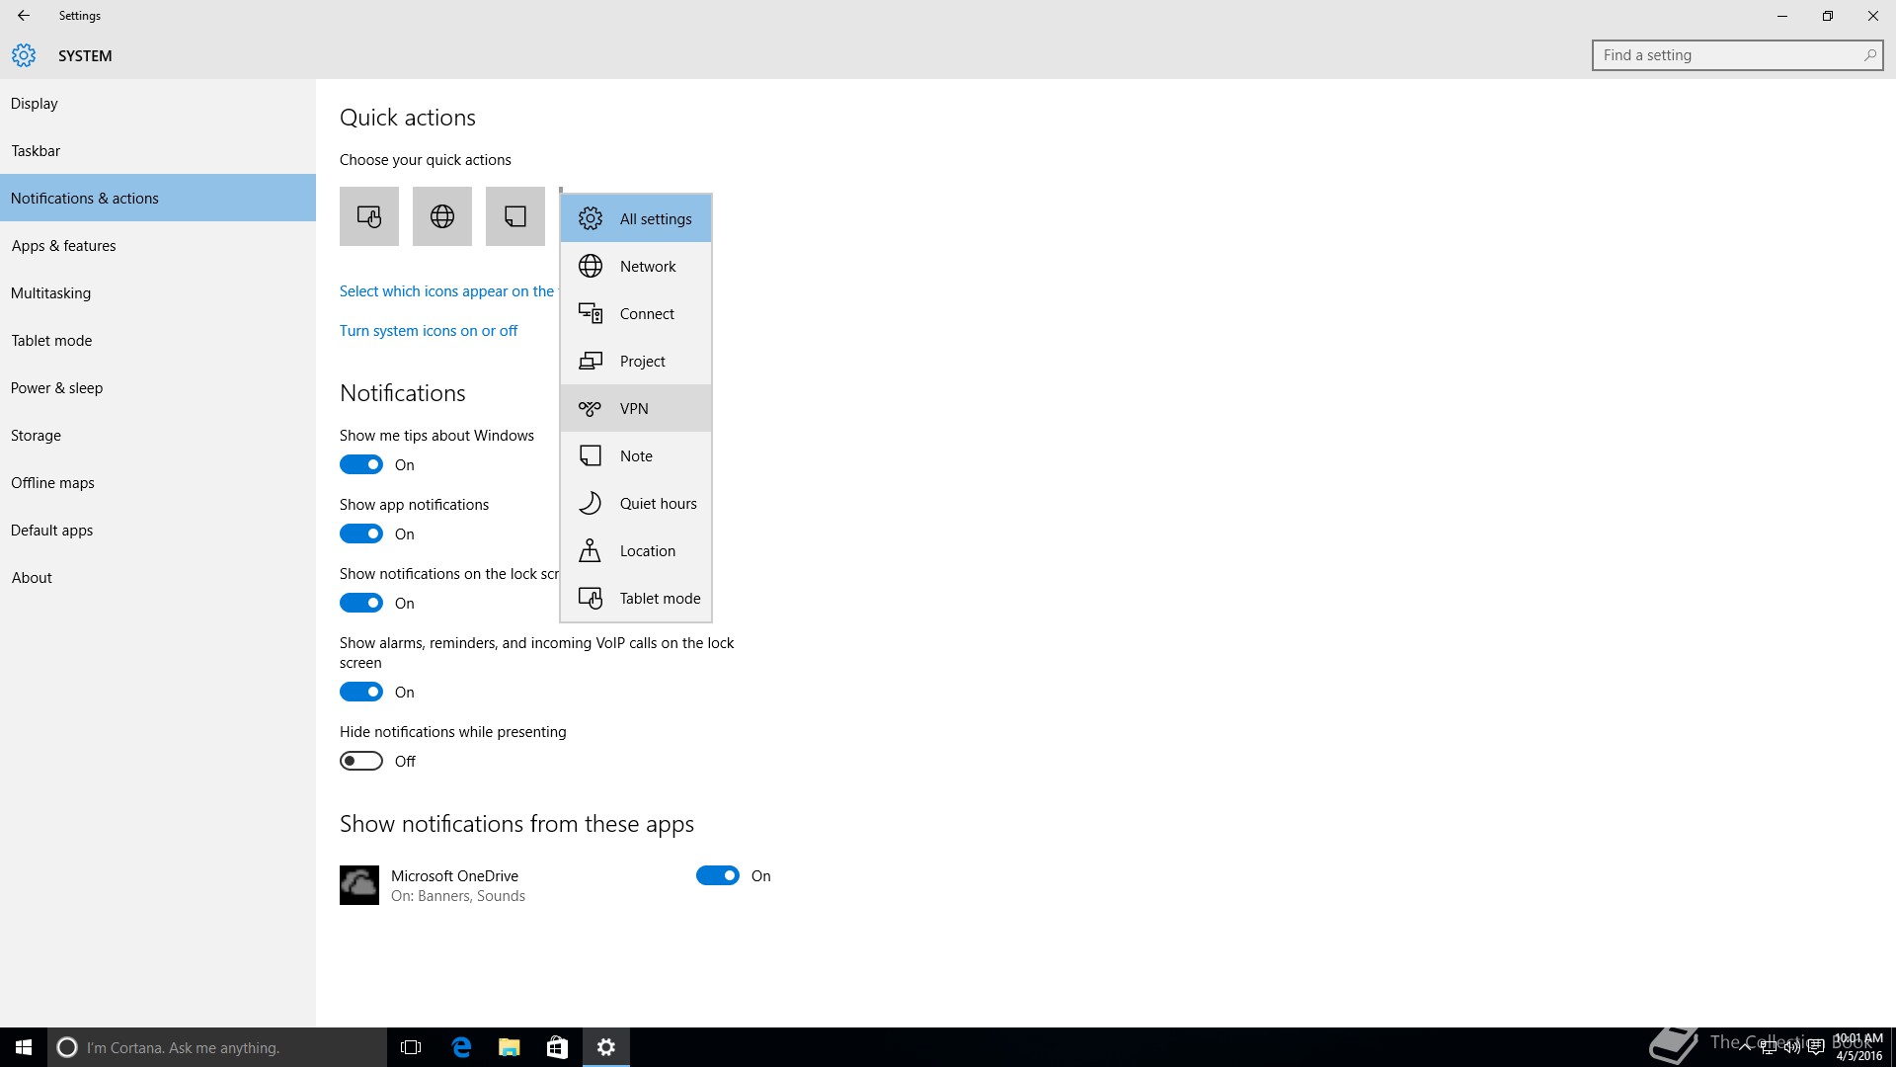
Task: Toggle alarms, reminders and VoIP calls switch
Action: click(x=361, y=692)
